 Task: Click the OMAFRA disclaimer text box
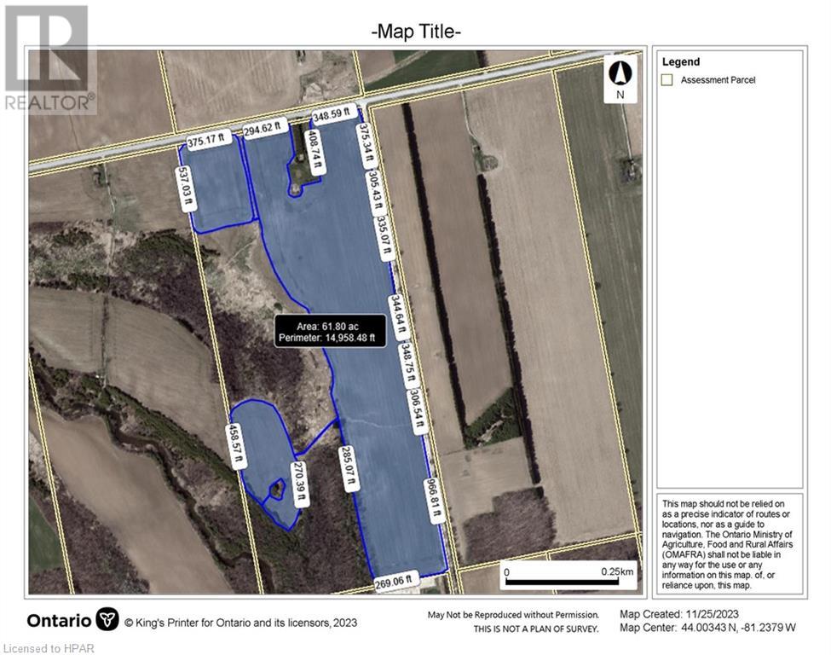tap(731, 544)
